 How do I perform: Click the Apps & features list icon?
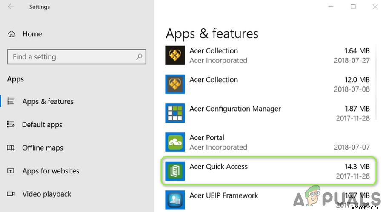pyautogui.click(x=11, y=101)
